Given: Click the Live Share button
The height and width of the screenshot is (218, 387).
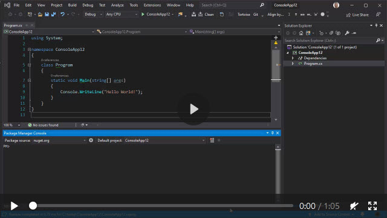Looking at the screenshot, I should point(357,15).
